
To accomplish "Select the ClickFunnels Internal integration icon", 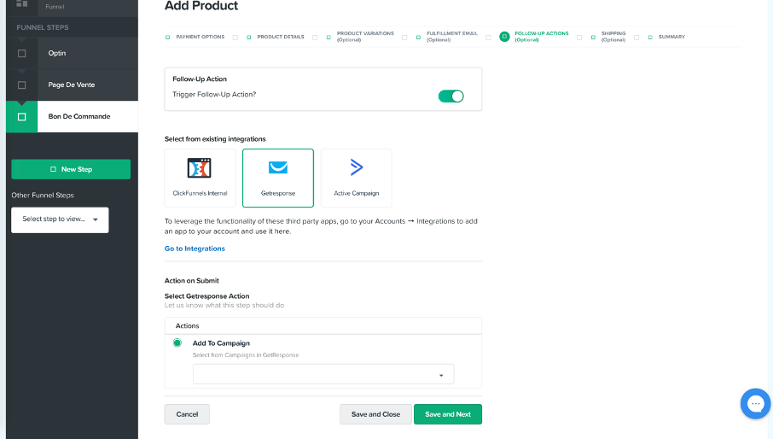I will tap(199, 168).
